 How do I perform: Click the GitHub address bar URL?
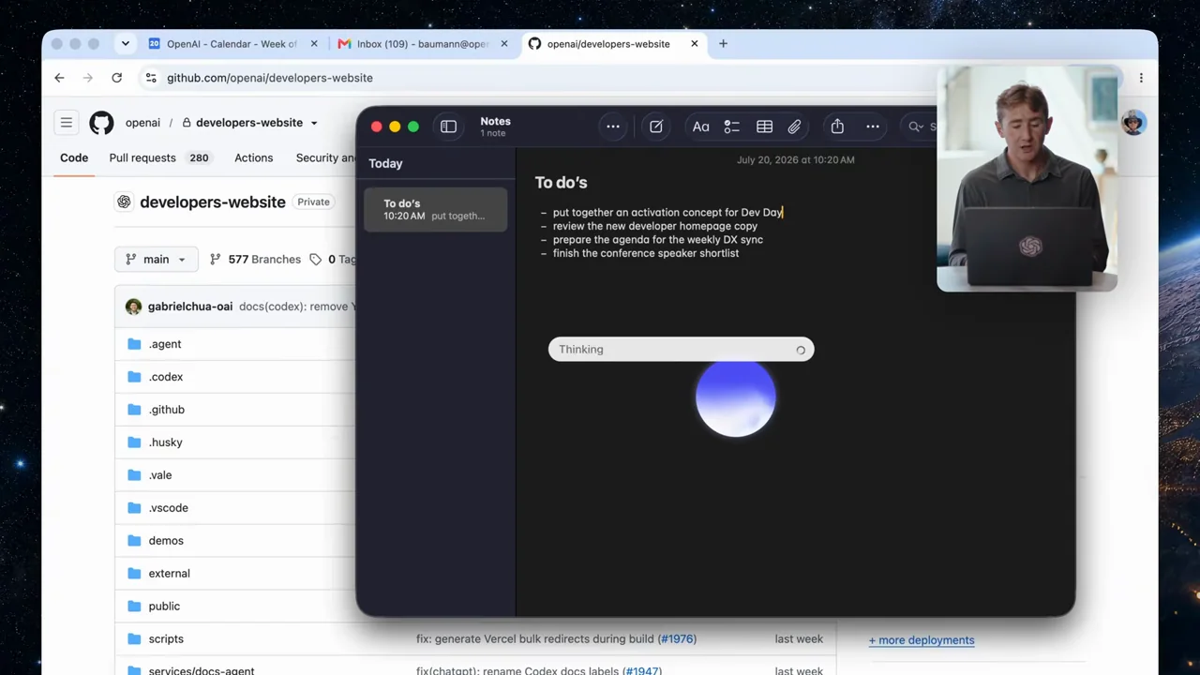tap(270, 78)
